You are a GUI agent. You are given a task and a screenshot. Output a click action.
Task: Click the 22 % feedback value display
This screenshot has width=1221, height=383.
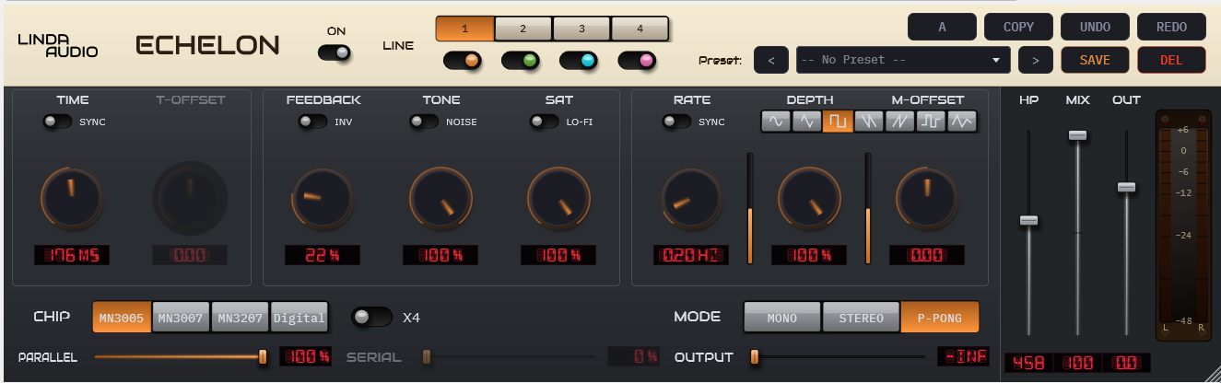323,255
